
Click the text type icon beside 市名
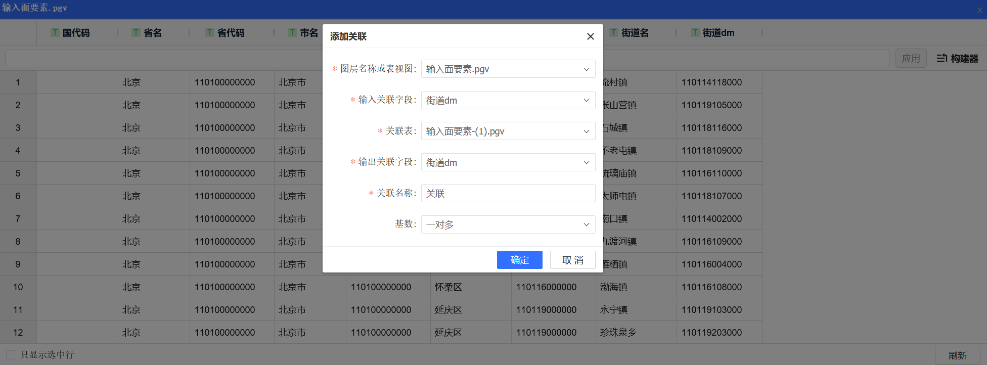(x=292, y=33)
